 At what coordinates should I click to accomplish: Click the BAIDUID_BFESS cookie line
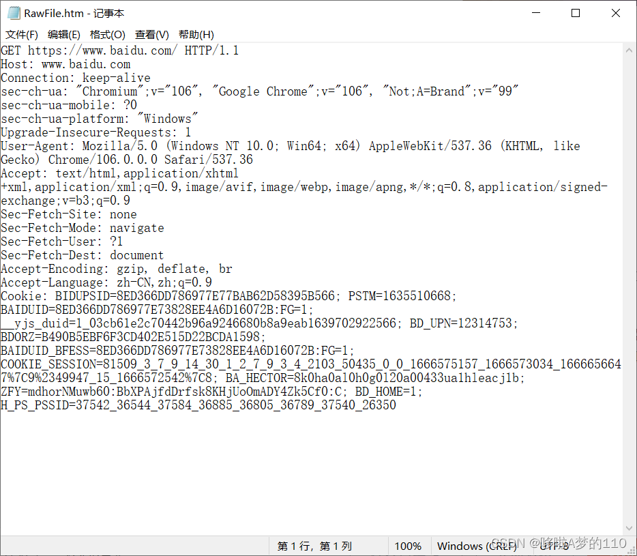tap(177, 351)
